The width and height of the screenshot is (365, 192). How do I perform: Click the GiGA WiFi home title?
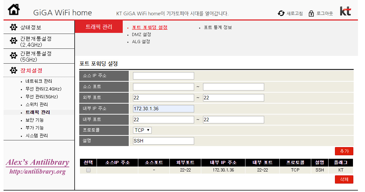pos(62,13)
